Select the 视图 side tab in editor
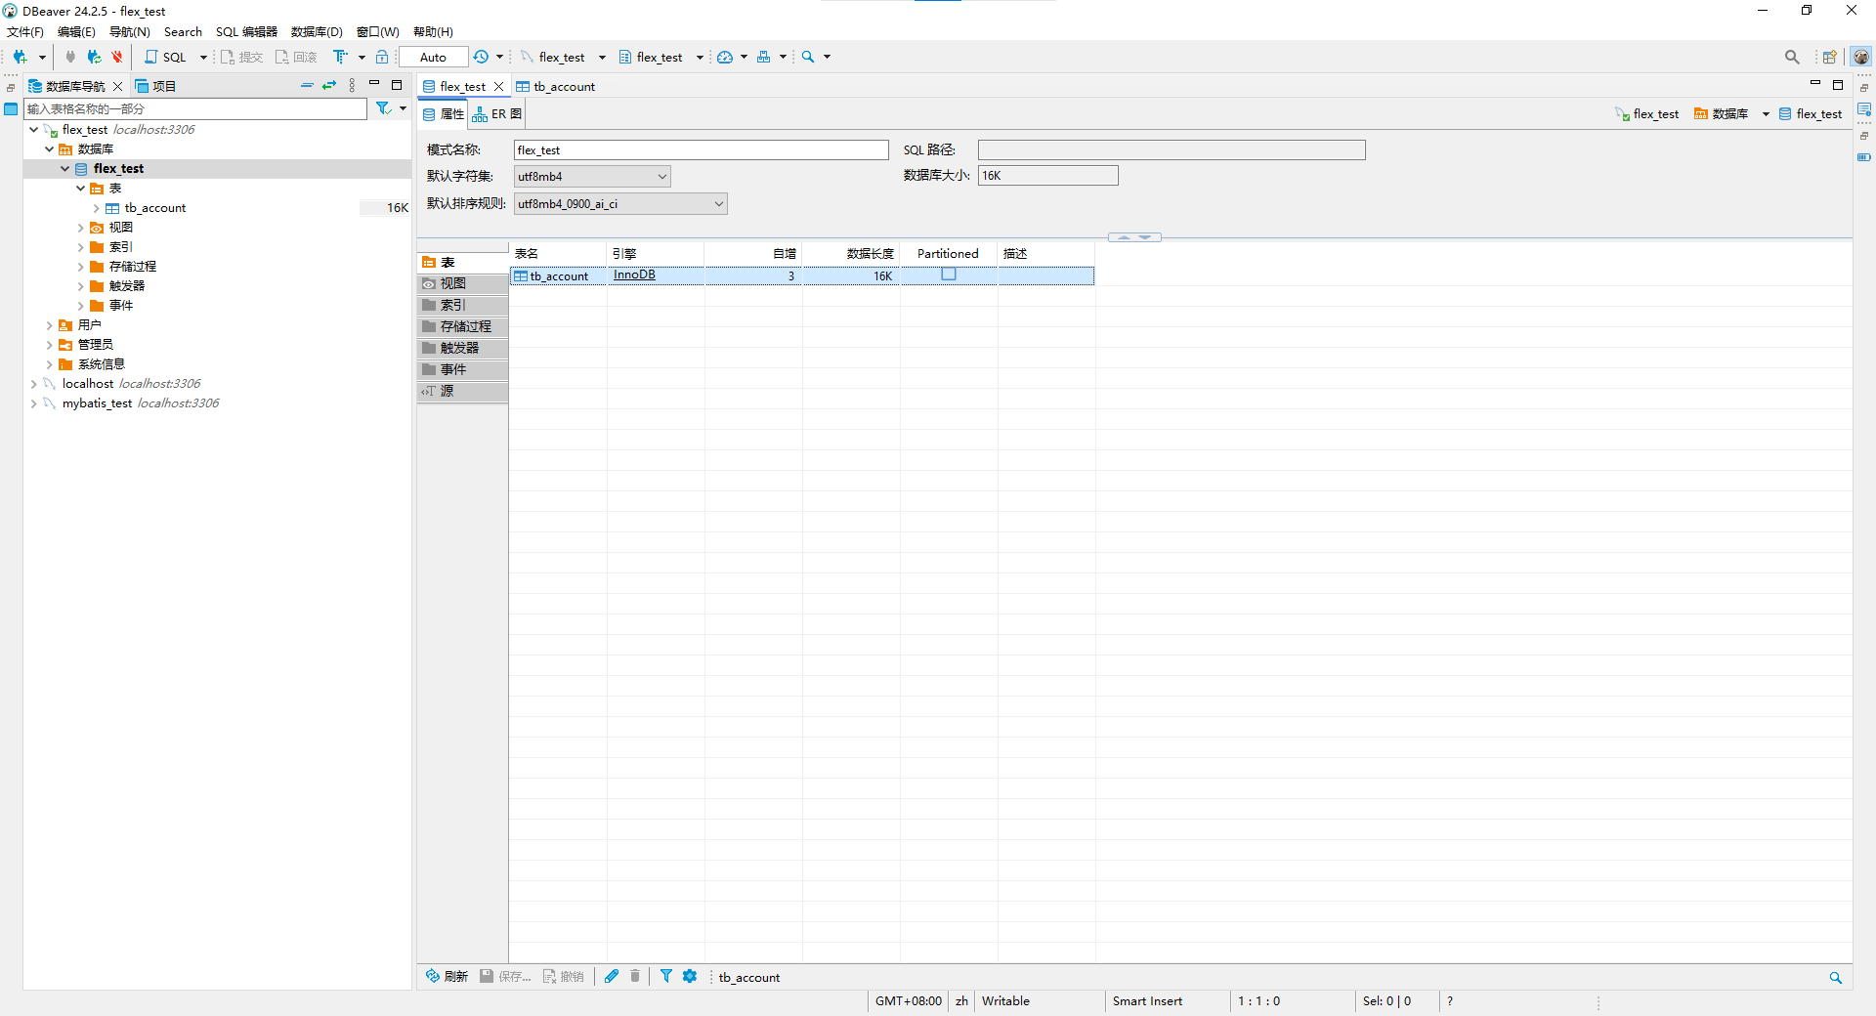Image resolution: width=1876 pixels, height=1016 pixels. (463, 283)
